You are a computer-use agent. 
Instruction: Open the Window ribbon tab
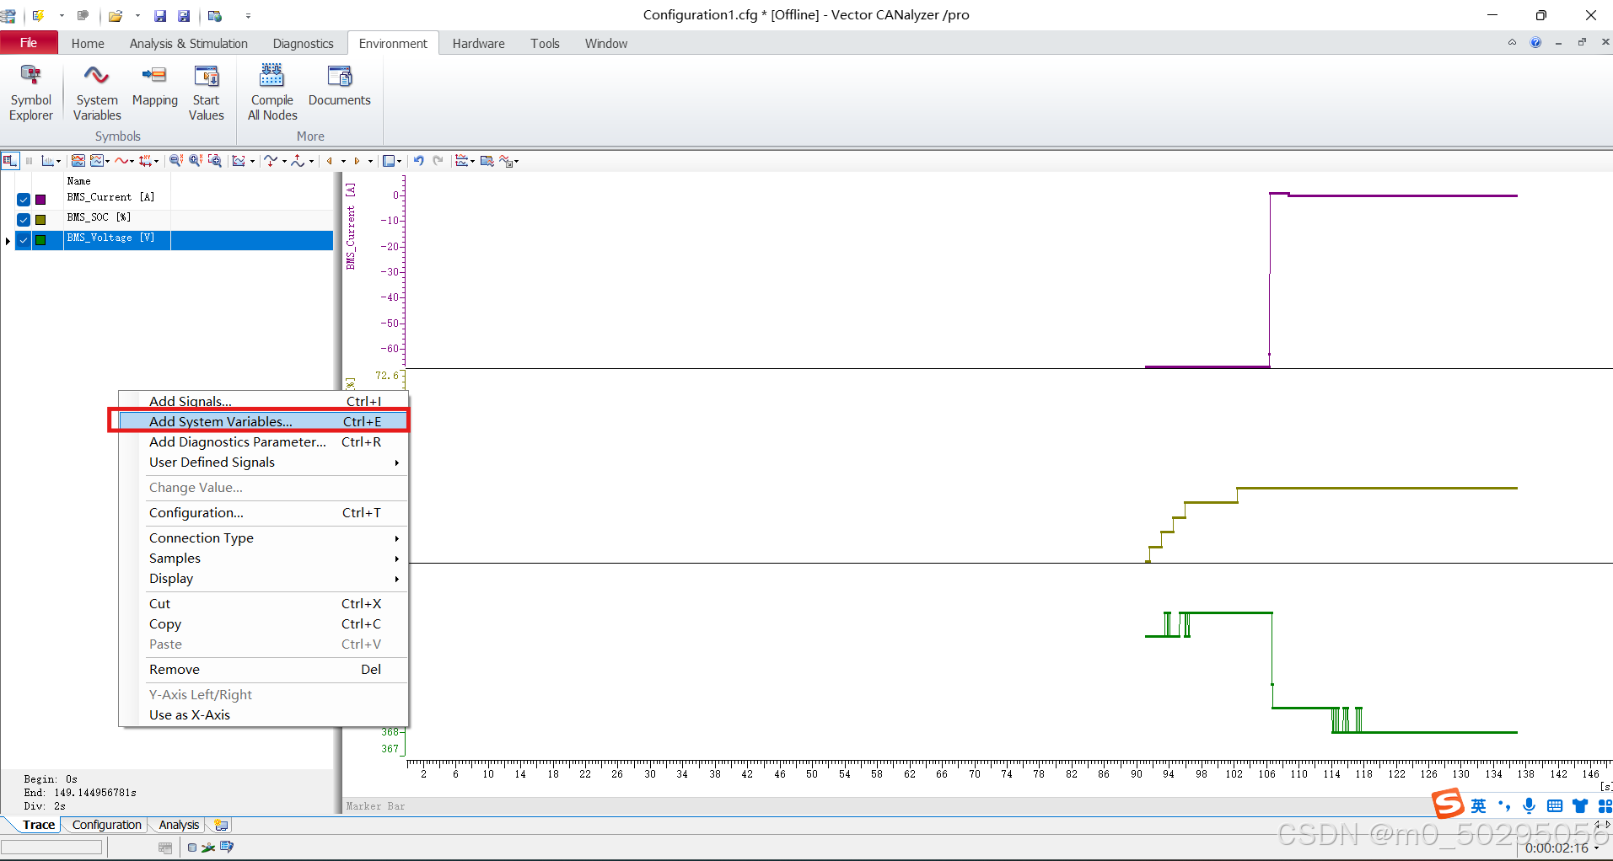pyautogui.click(x=606, y=43)
